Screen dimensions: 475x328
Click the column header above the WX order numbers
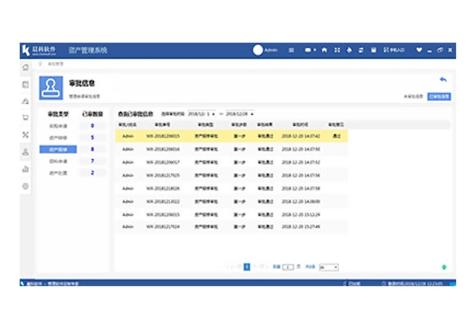(162, 125)
